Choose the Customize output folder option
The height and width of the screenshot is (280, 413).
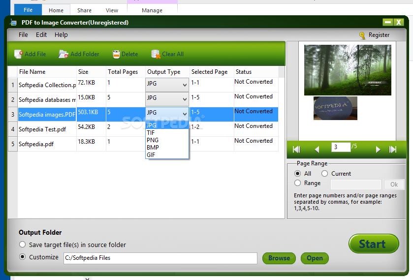pos(22,257)
